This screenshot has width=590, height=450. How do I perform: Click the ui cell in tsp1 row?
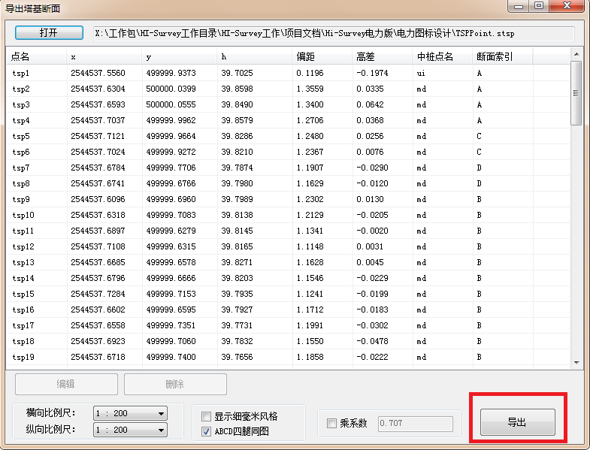pyautogui.click(x=421, y=73)
